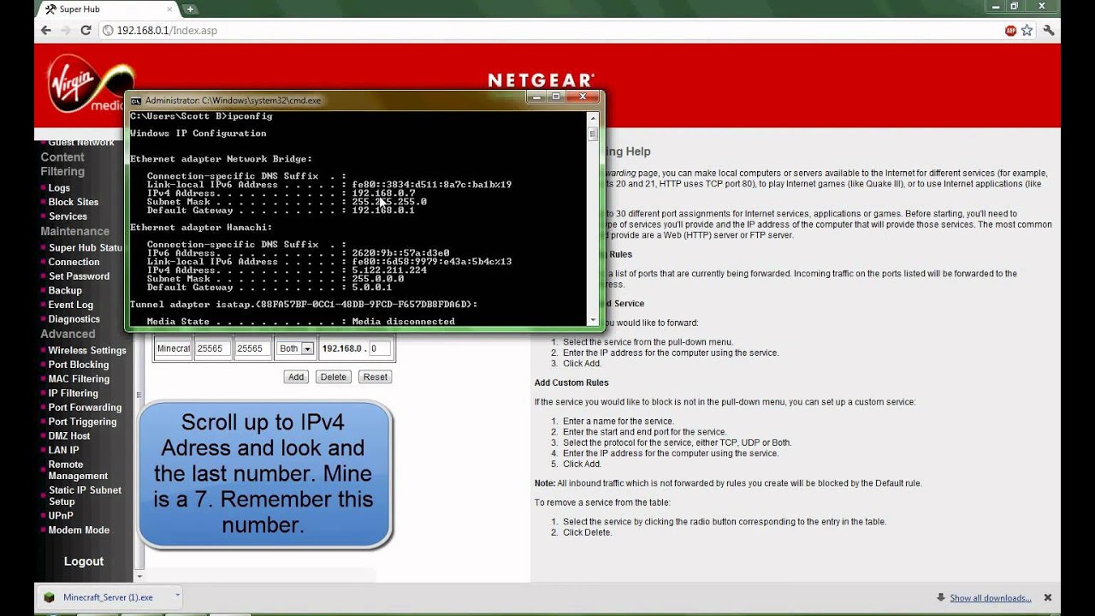Click the IP address last octet field
This screenshot has height=616, width=1095.
click(380, 348)
